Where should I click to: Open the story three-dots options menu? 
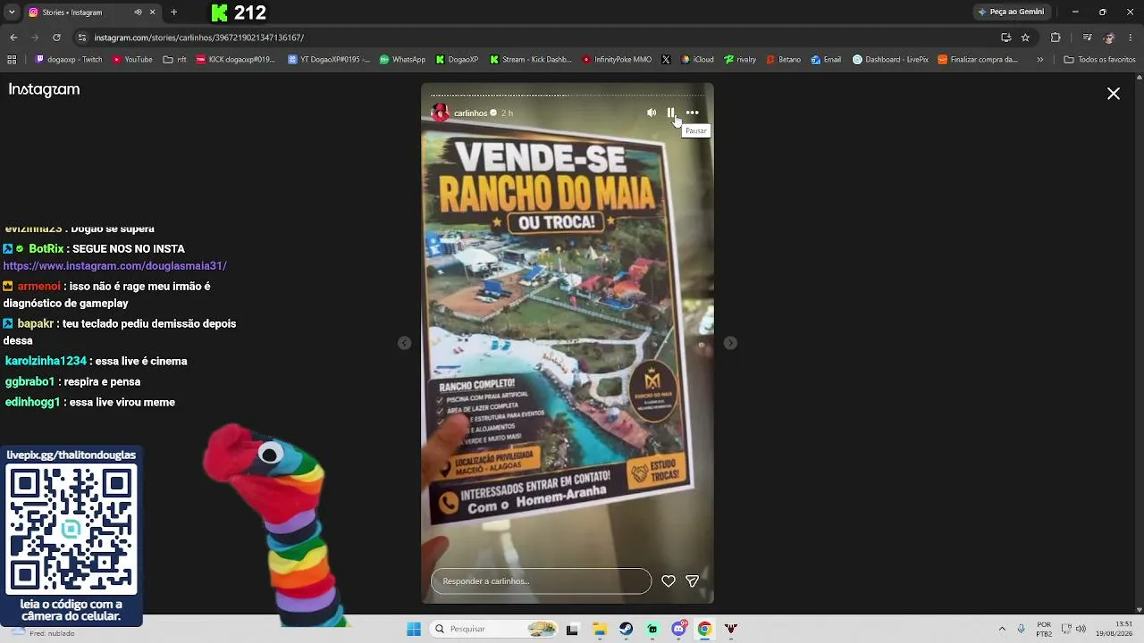tap(693, 113)
